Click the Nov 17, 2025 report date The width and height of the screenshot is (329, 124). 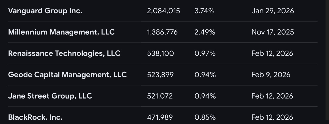[x=273, y=32]
